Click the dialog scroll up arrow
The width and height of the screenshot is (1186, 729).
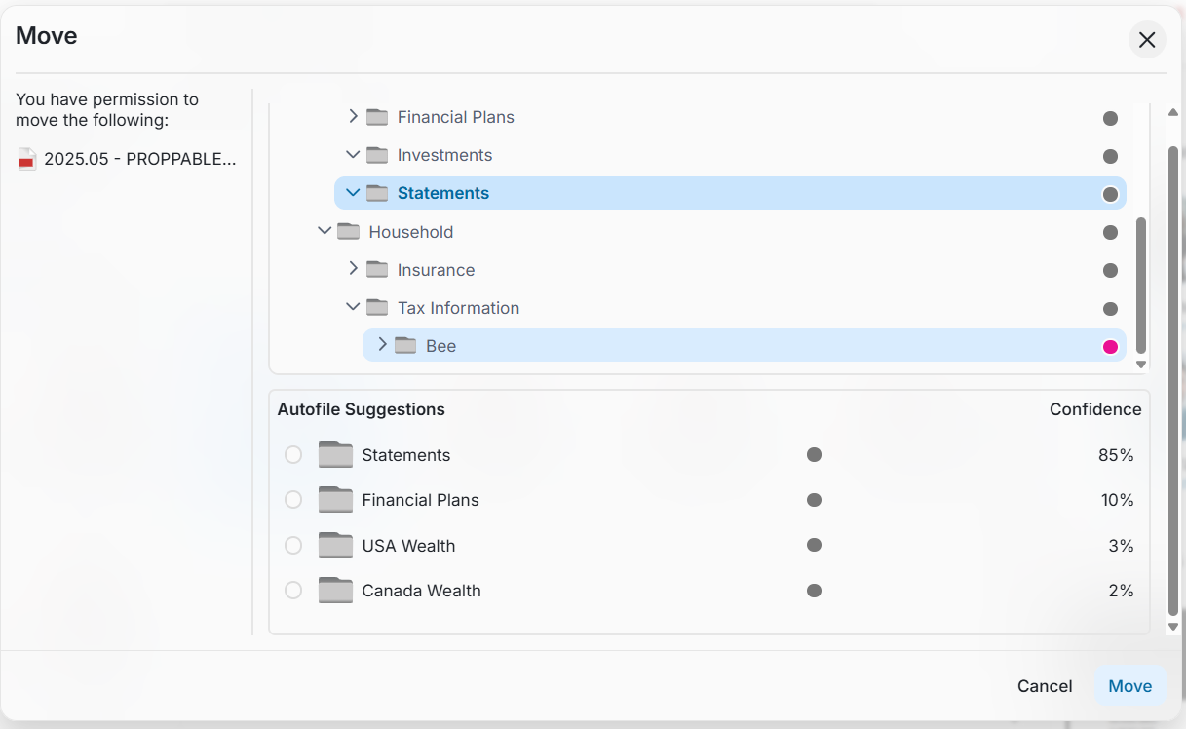(1173, 112)
